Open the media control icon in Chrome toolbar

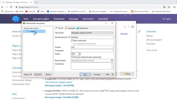pyautogui.click(x=175, y=7)
